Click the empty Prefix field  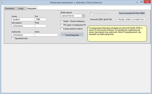[x=41, y=26]
